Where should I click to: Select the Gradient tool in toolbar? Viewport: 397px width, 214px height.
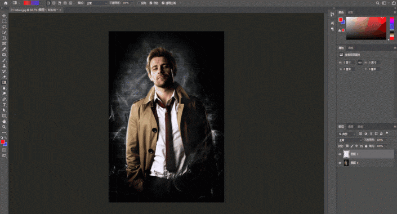pyautogui.click(x=4, y=83)
